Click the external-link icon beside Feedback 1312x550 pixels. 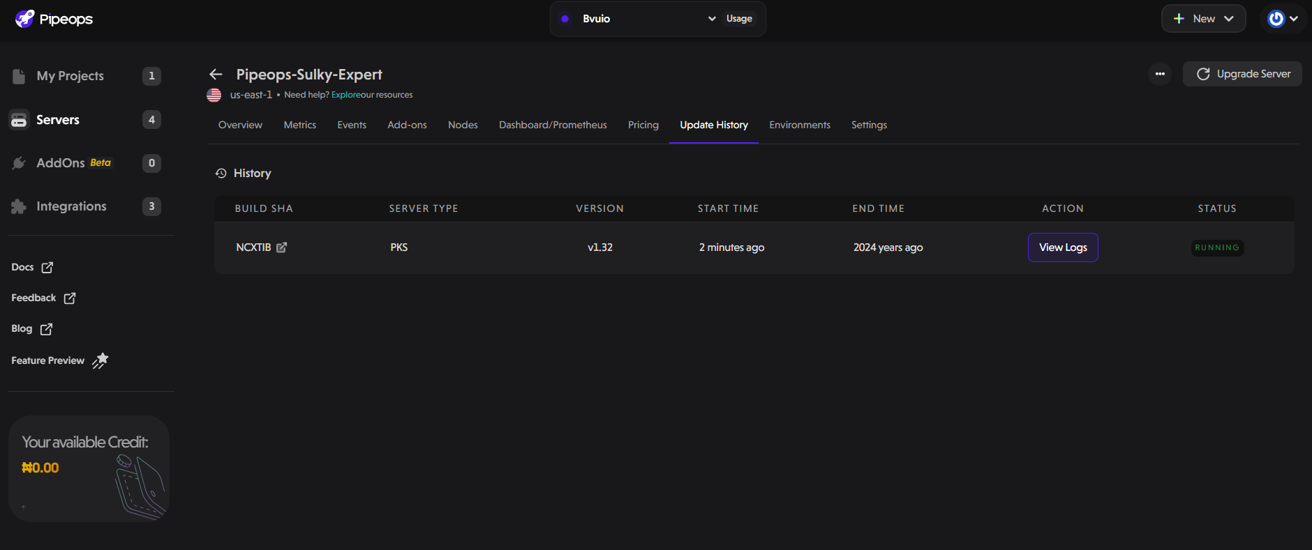(70, 298)
